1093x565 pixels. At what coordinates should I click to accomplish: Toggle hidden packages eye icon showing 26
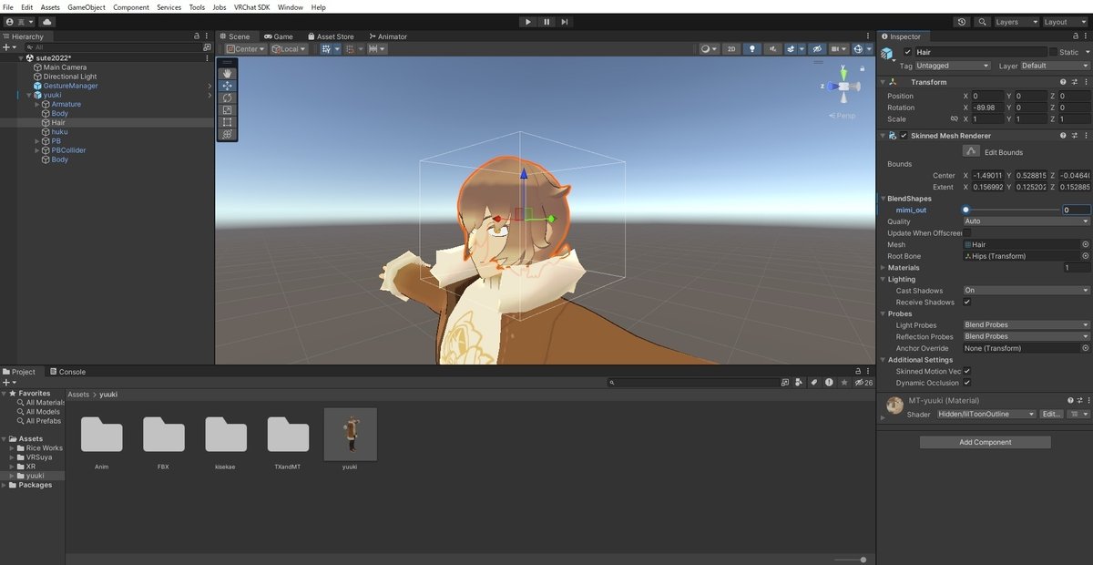(x=863, y=383)
